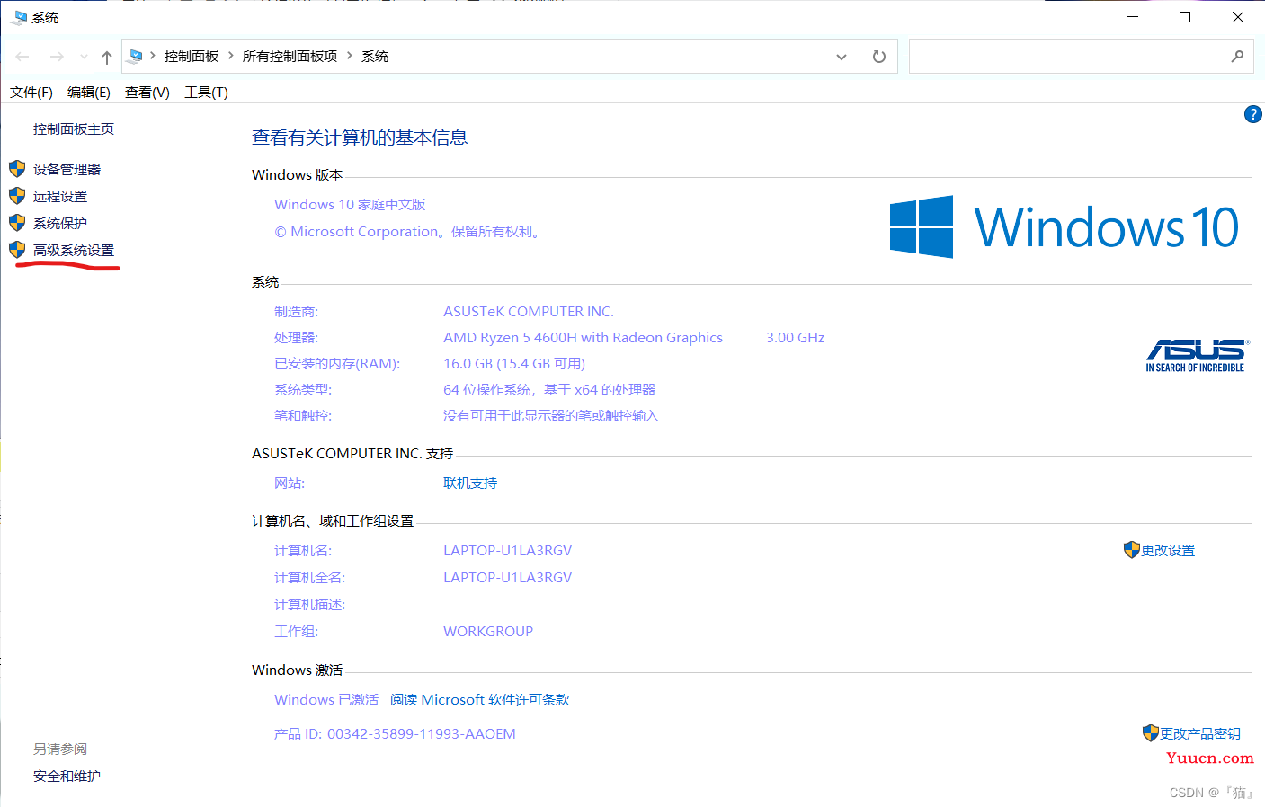Click shield icon next to 更改产品密钥
The height and width of the screenshot is (807, 1265).
coord(1151,733)
